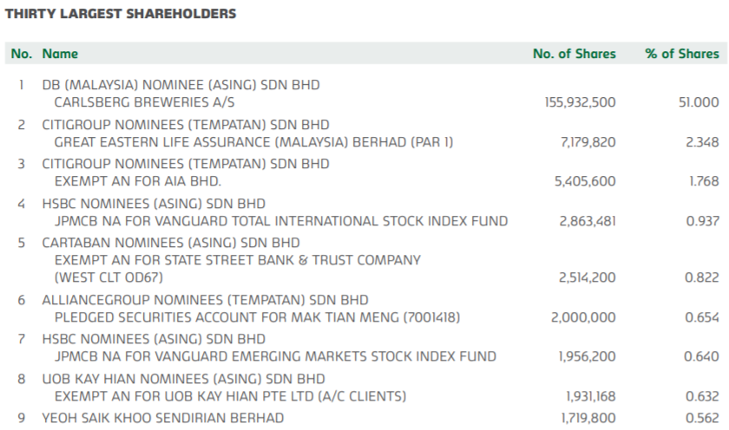This screenshot has width=729, height=430.
Task: Click the No. of Shares column header
Action: (x=574, y=54)
